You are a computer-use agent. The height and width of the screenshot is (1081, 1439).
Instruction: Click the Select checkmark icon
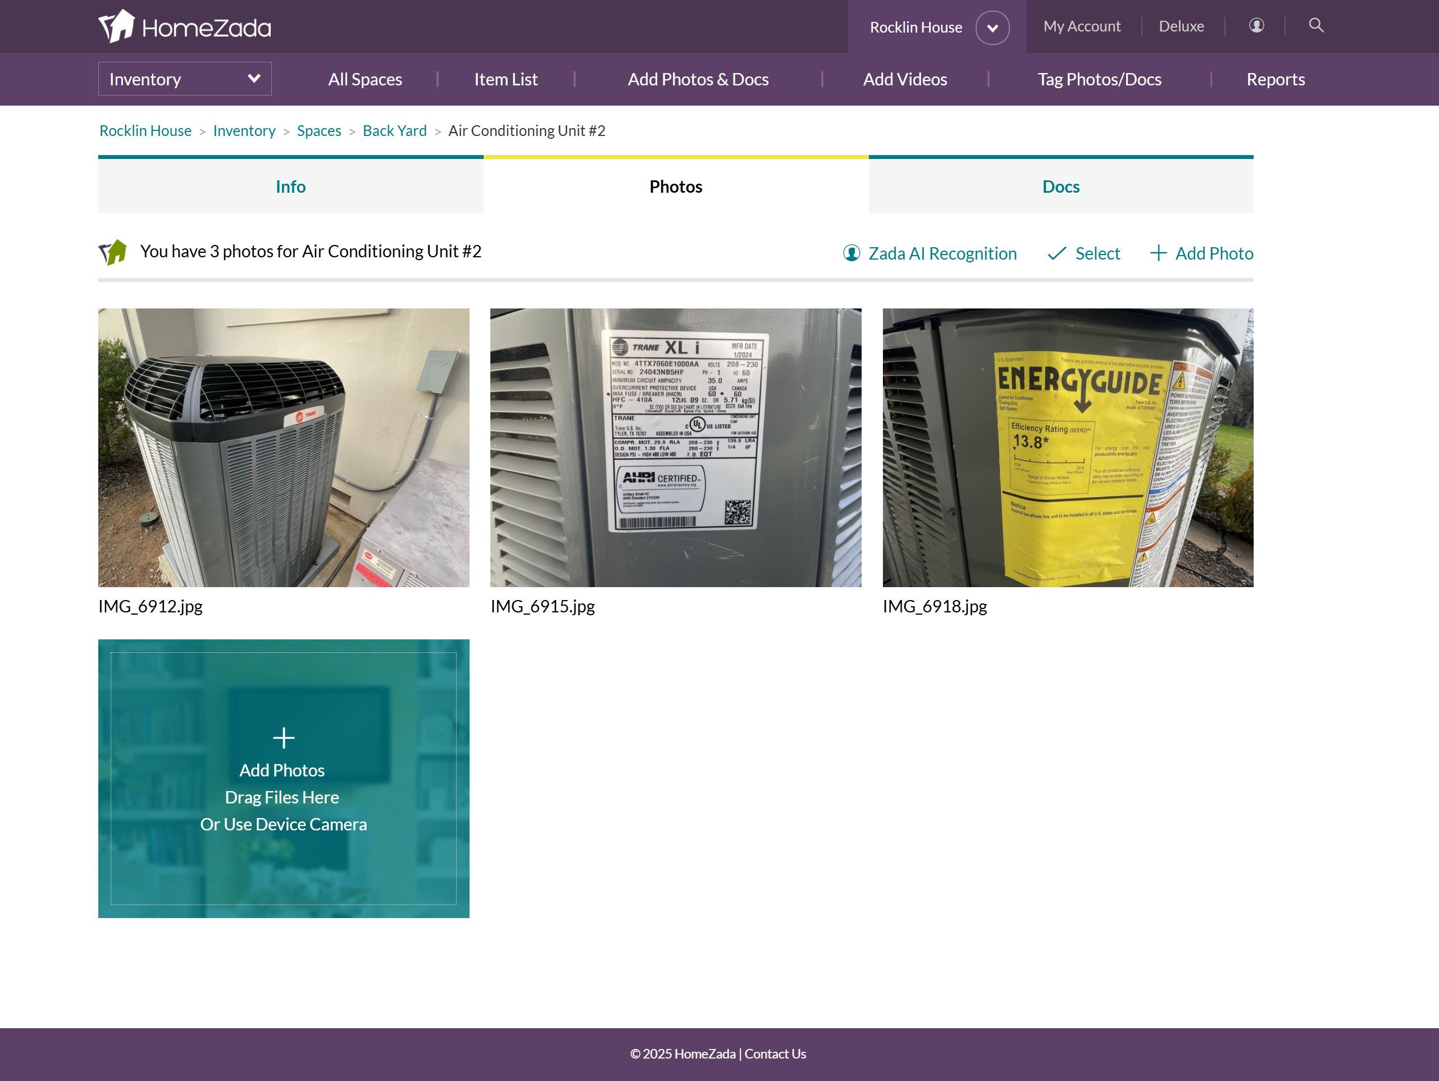pyautogui.click(x=1057, y=253)
